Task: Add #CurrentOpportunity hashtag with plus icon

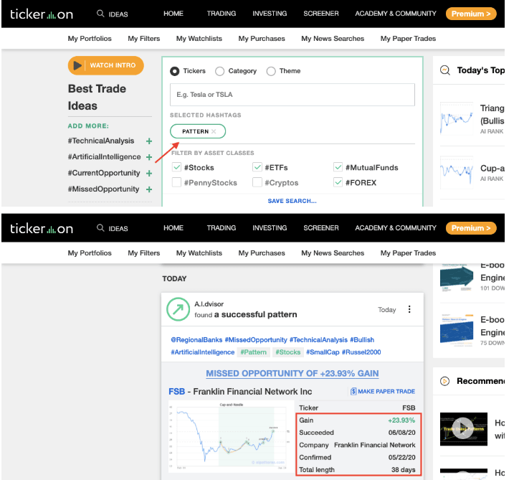Action: click(x=149, y=173)
